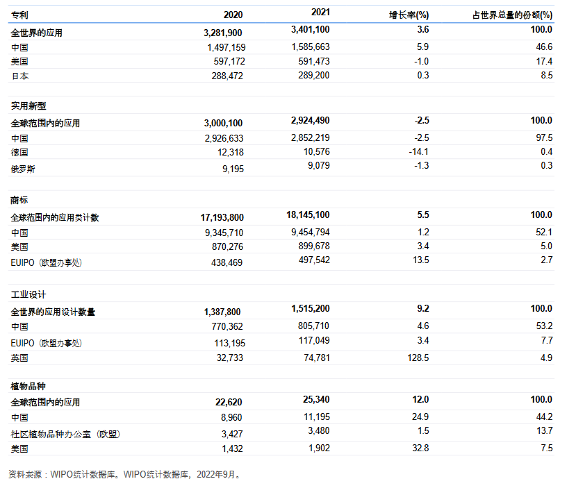576x479 pixels.
Task: Click the value '18,145,100'
Action: click(308, 215)
